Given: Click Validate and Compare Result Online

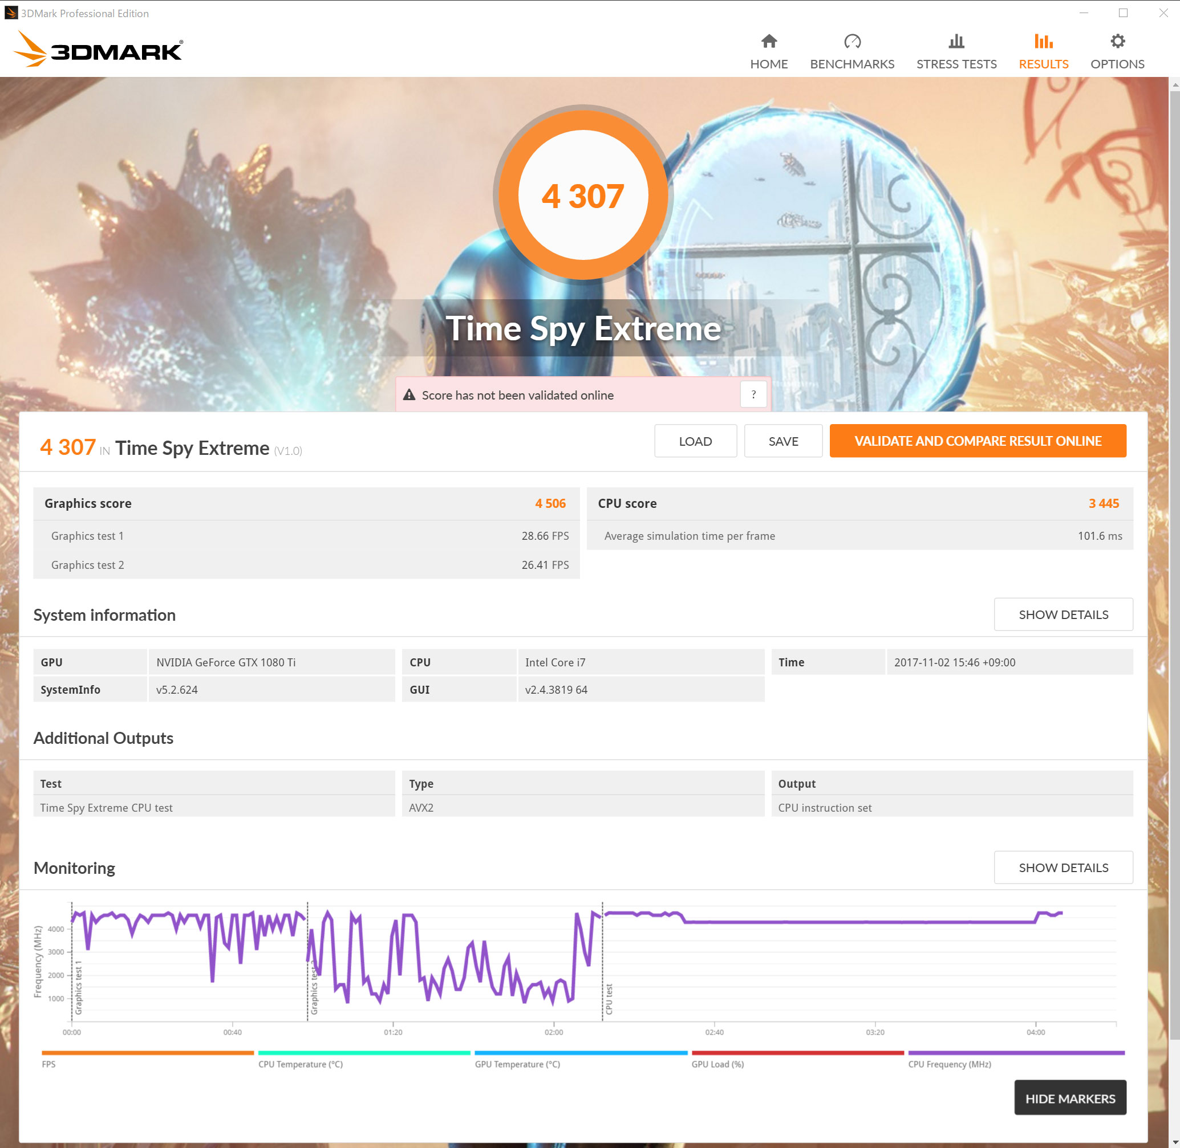Looking at the screenshot, I should (x=978, y=441).
